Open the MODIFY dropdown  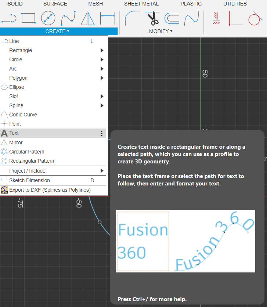[161, 31]
